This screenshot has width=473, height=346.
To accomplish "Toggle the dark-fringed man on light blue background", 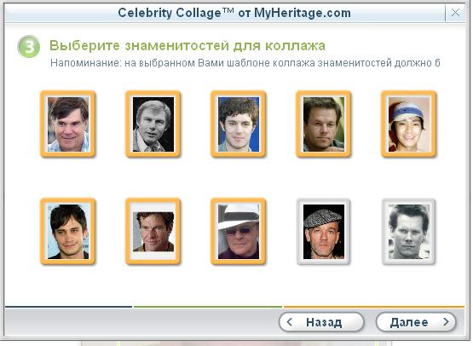I will (68, 231).
